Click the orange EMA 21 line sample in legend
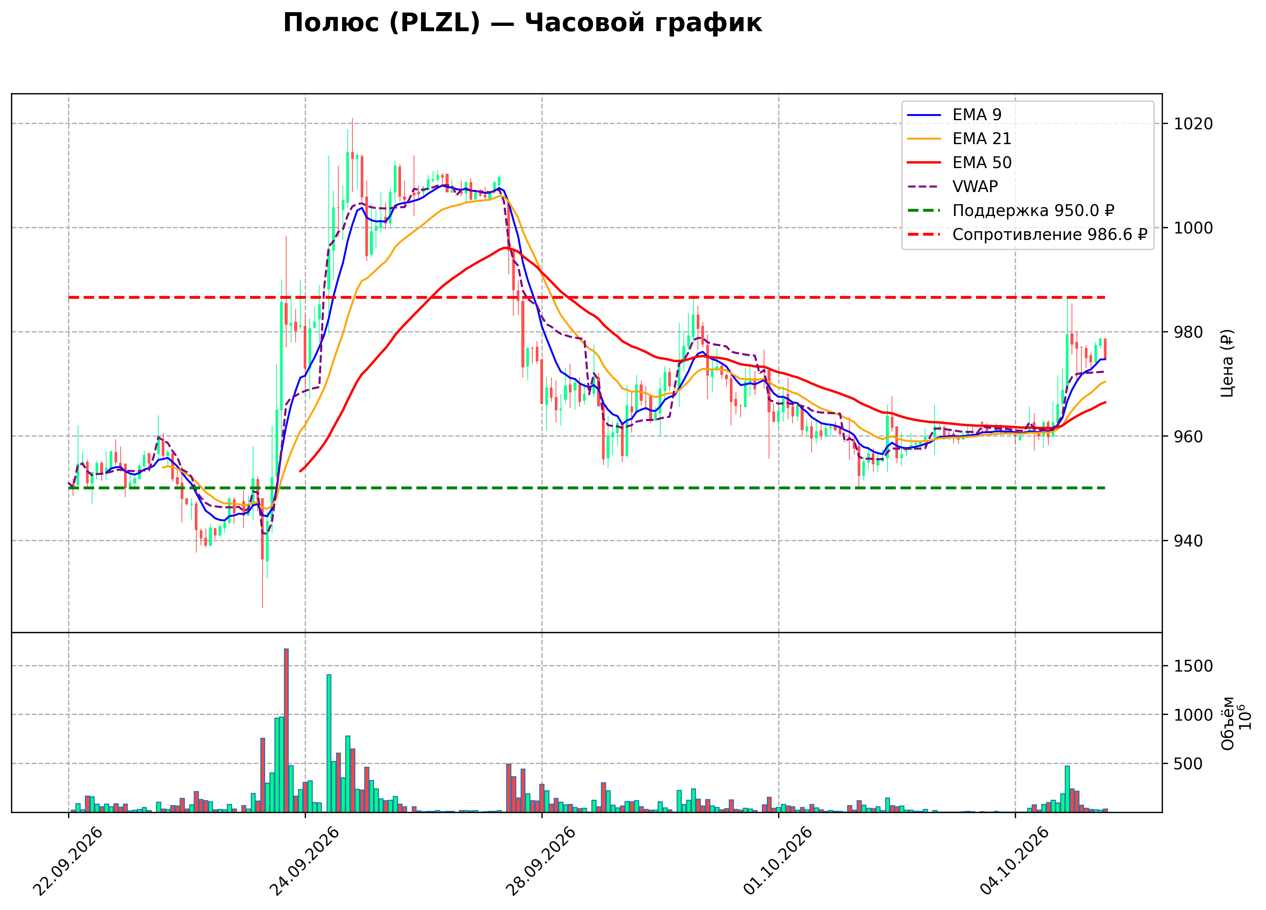1266x910 pixels. [924, 139]
